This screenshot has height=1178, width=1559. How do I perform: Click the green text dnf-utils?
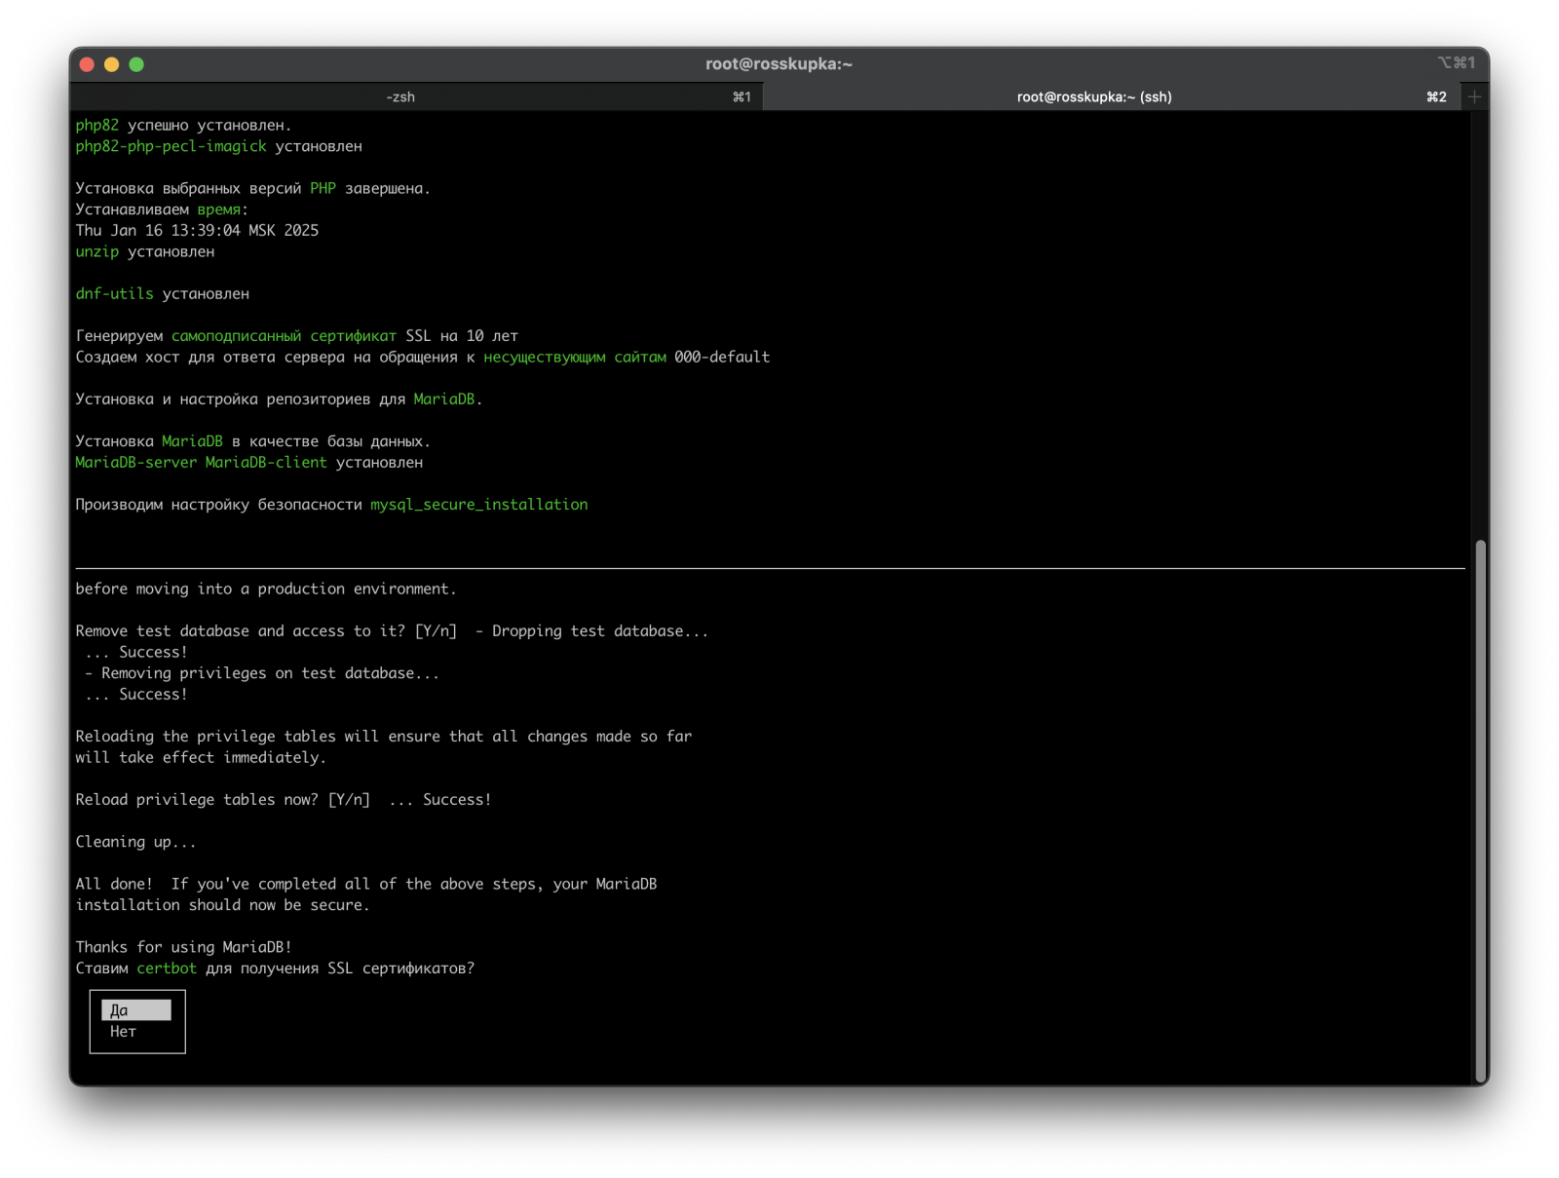coord(114,294)
